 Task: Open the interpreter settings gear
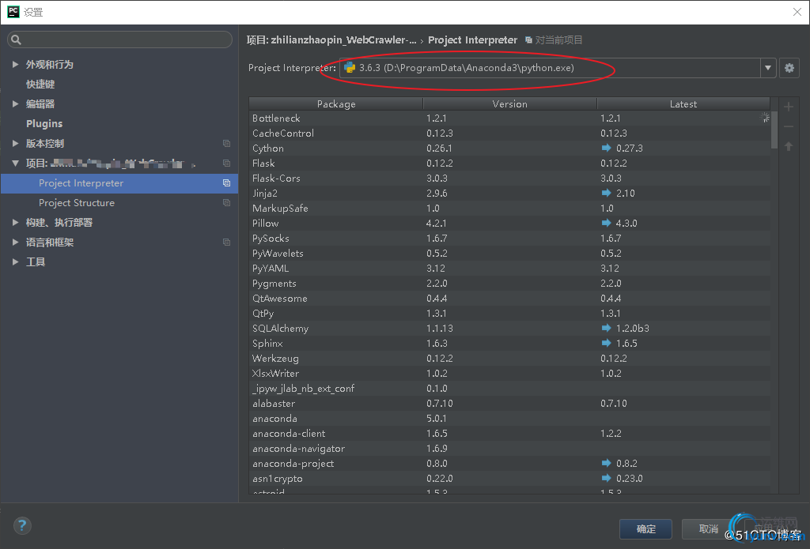tap(789, 68)
